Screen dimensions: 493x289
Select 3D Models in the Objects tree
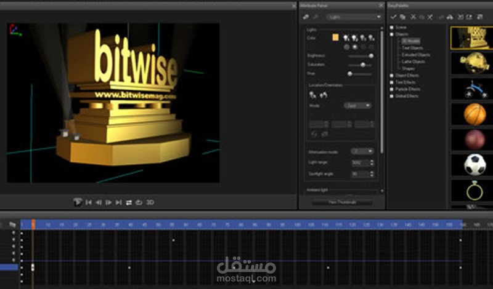pyautogui.click(x=410, y=41)
